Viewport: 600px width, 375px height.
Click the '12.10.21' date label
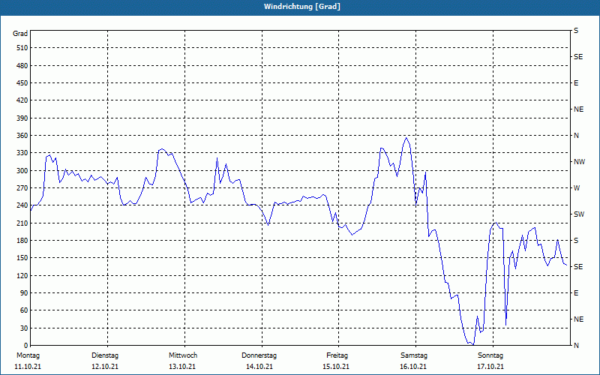point(105,367)
